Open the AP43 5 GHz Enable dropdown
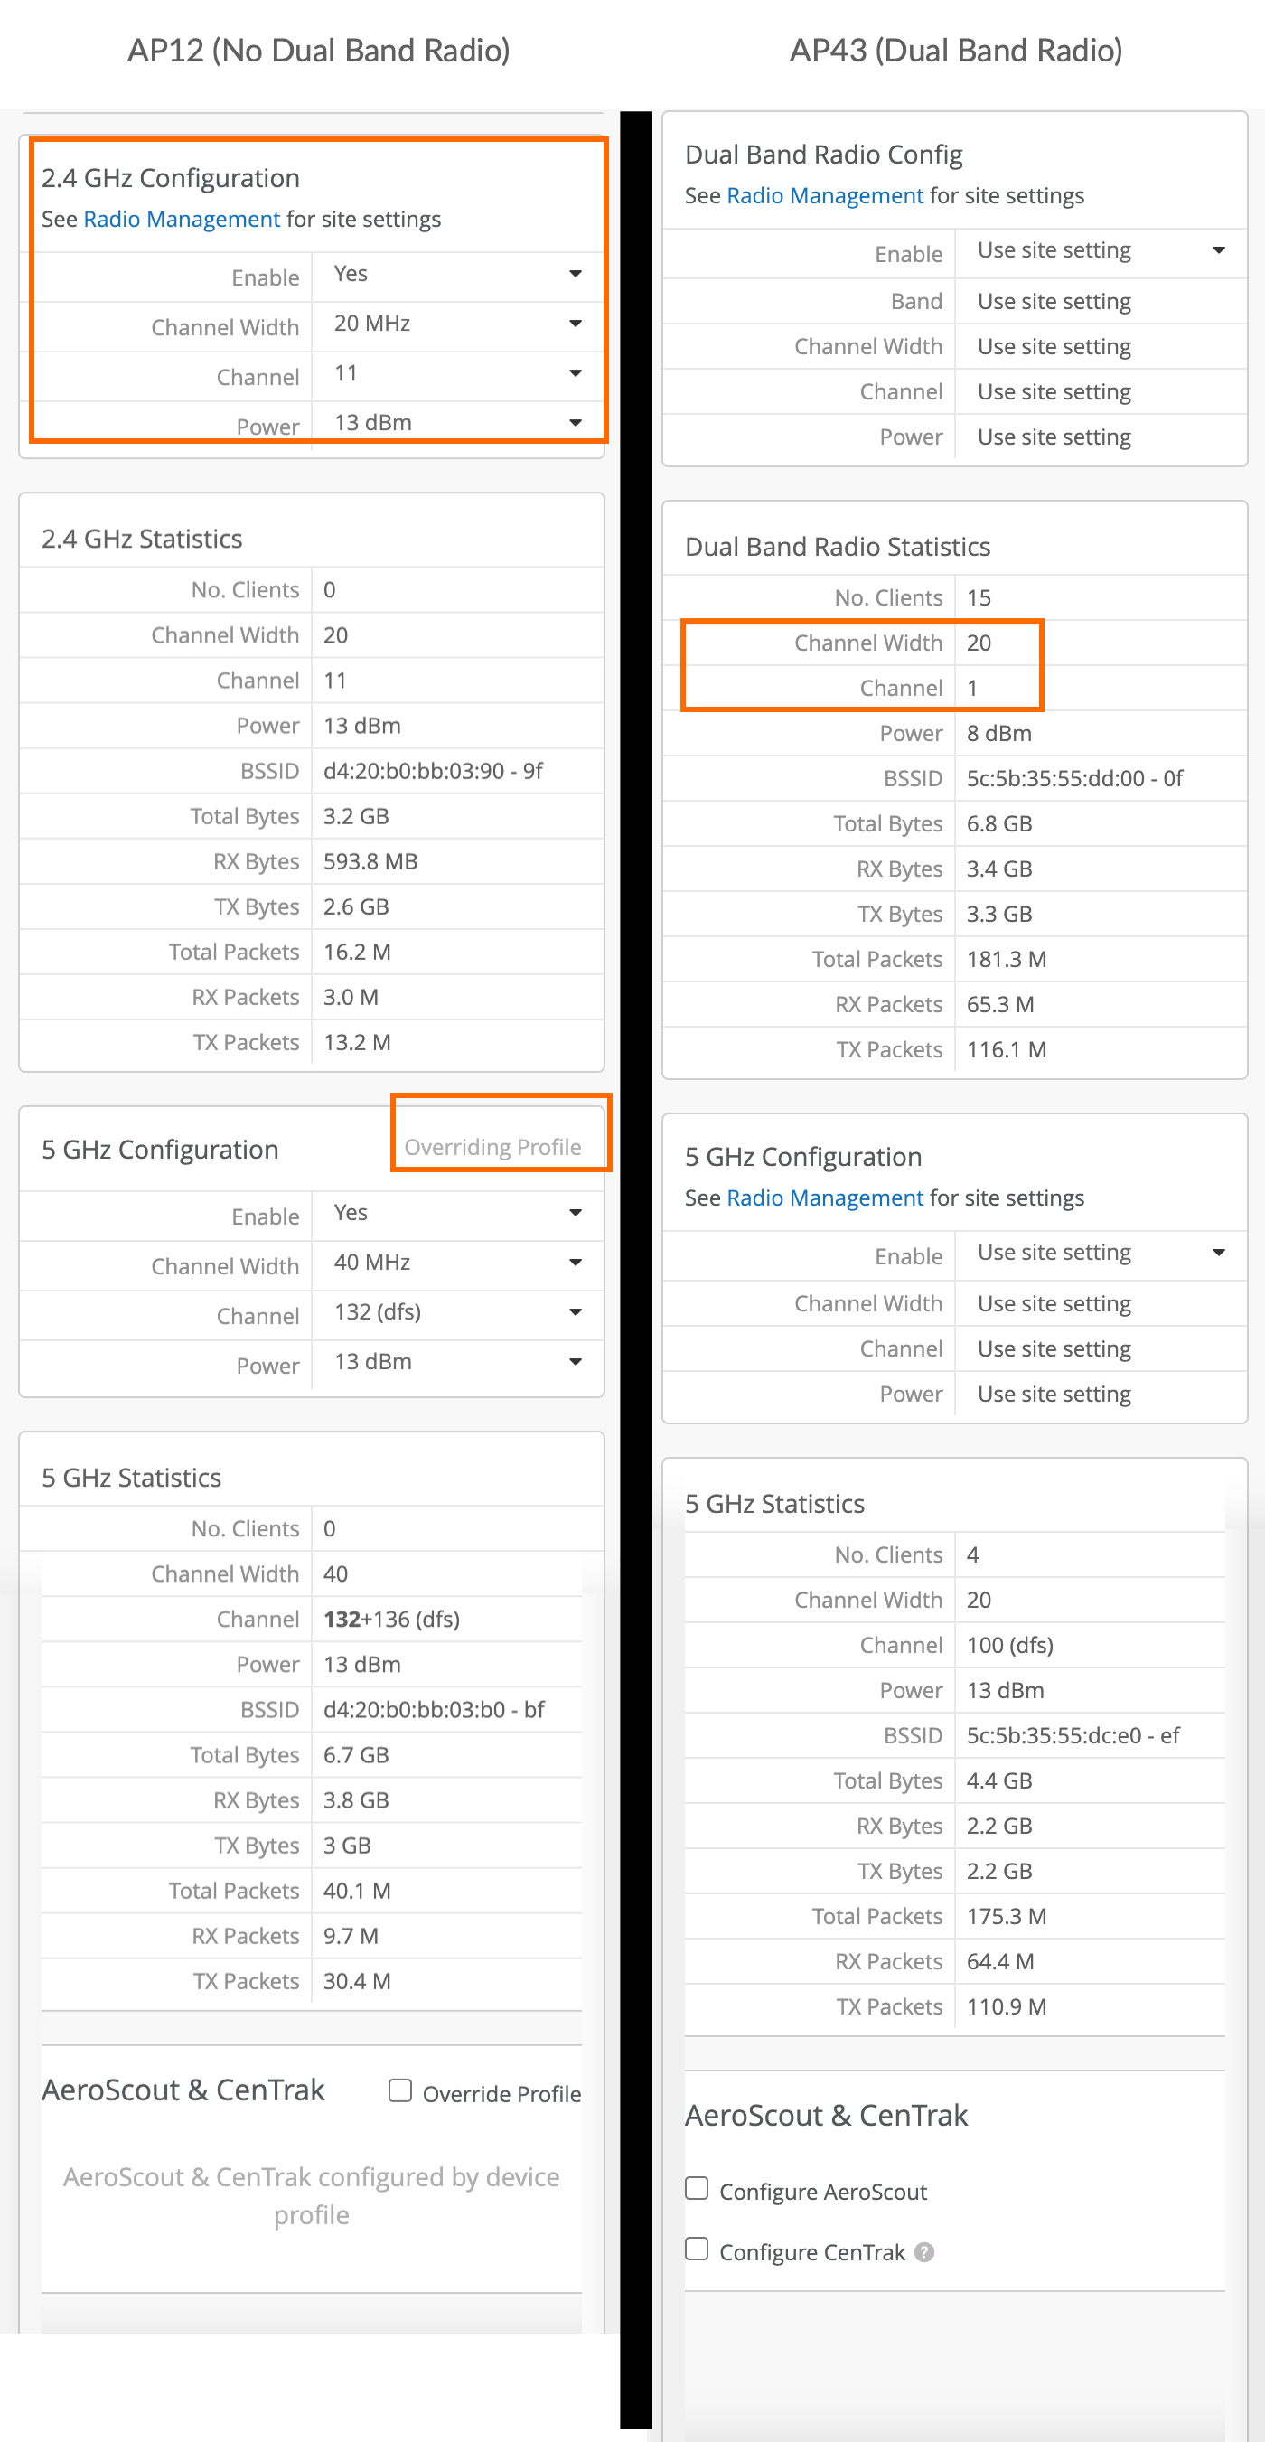1265x2442 pixels. [1101, 1254]
